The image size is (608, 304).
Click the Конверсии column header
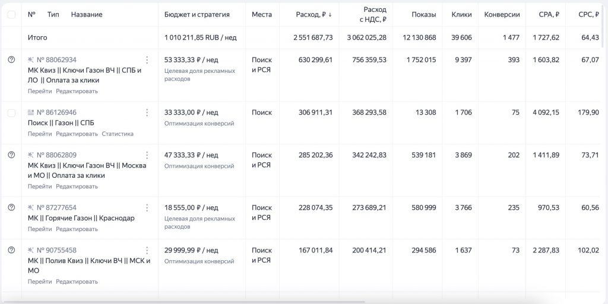click(x=502, y=14)
